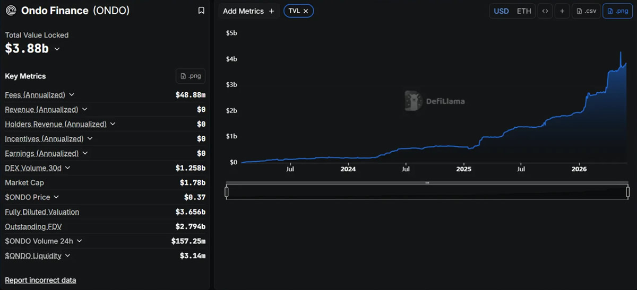Open the Add Metrics menu
The image size is (637, 290).
[x=248, y=11]
